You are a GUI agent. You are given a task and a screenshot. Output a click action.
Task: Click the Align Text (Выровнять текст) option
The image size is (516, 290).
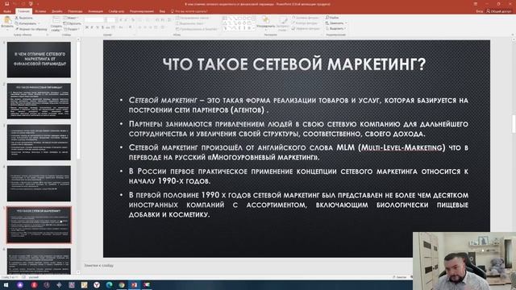(190, 23)
